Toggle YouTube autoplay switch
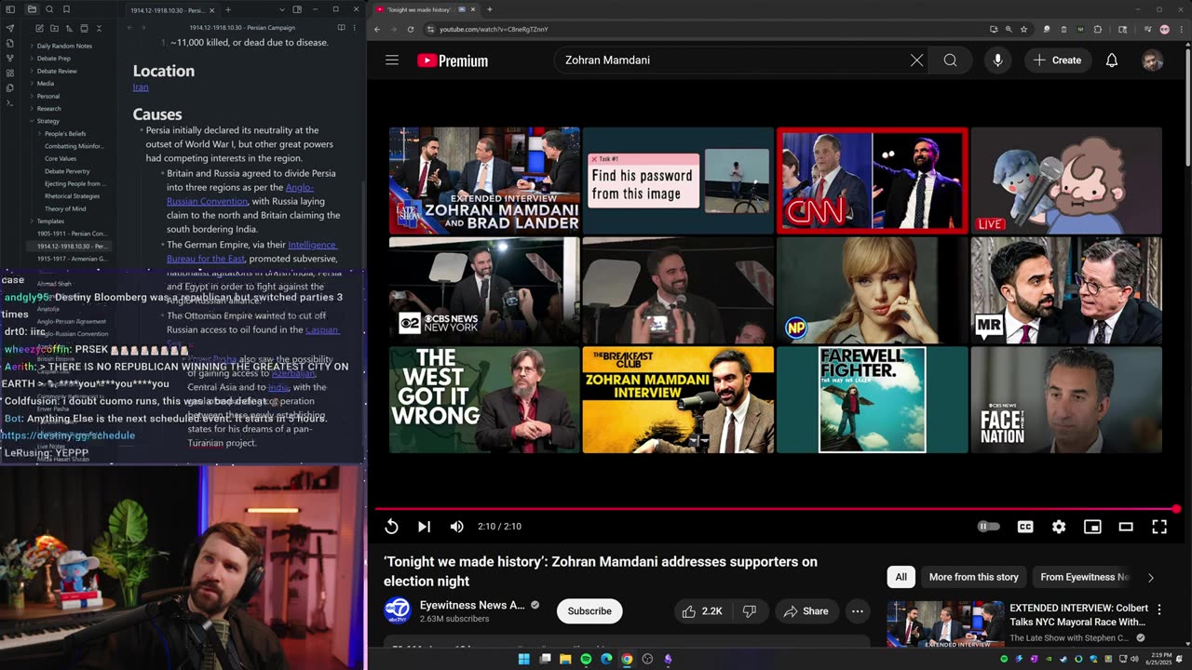The image size is (1192, 670). (988, 527)
